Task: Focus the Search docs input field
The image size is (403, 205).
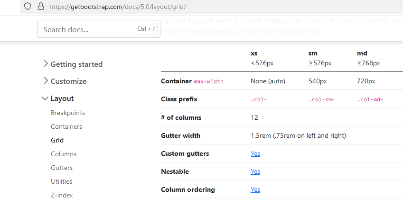Action: coord(85,29)
